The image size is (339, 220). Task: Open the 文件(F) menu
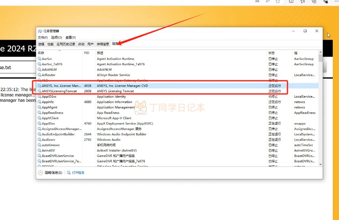point(42,37)
